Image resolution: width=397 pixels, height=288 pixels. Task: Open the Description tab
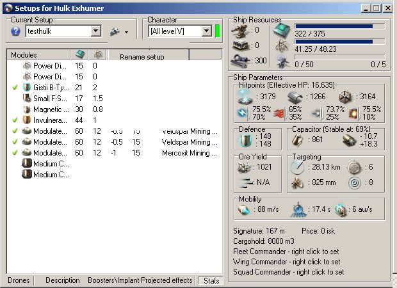click(62, 280)
